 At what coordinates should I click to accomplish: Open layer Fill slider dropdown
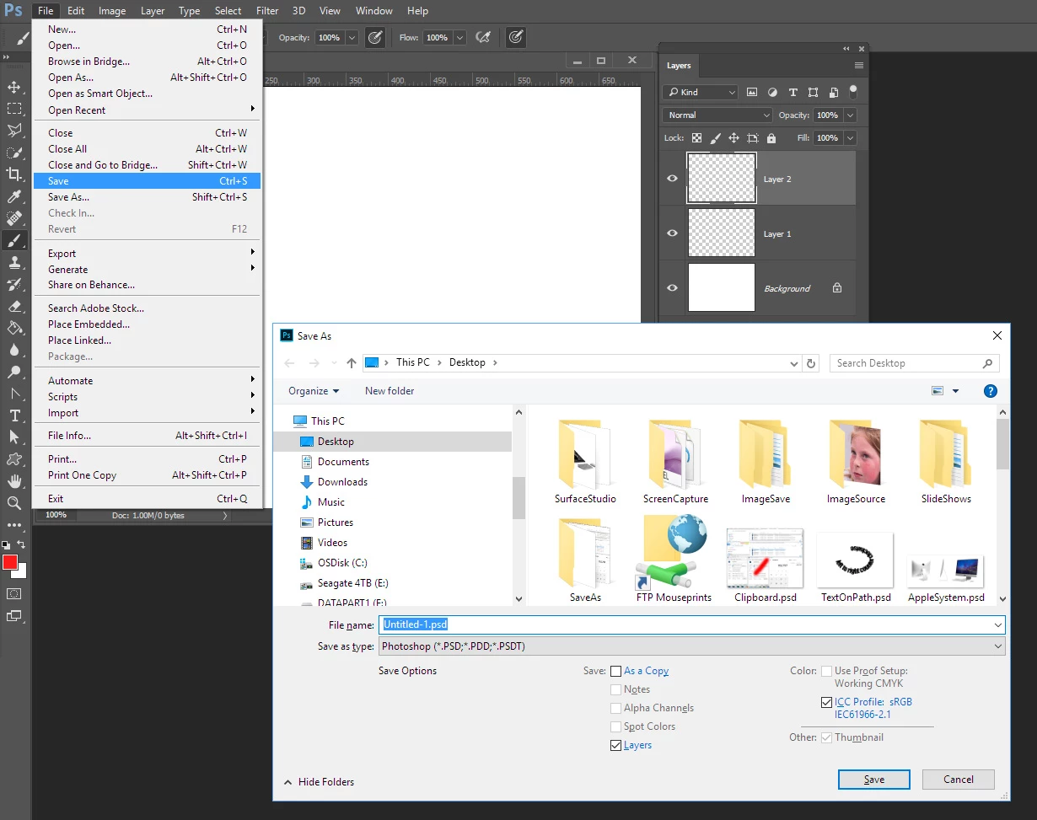[x=850, y=138]
